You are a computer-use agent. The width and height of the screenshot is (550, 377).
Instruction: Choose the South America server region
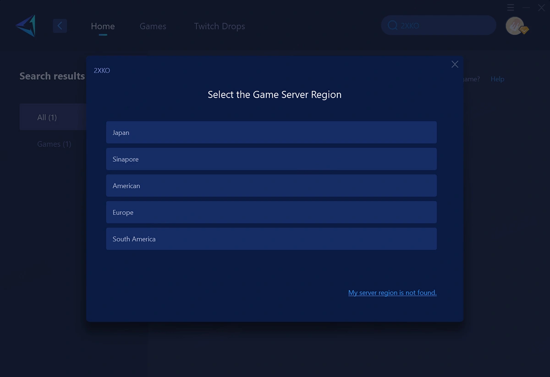pyautogui.click(x=271, y=239)
